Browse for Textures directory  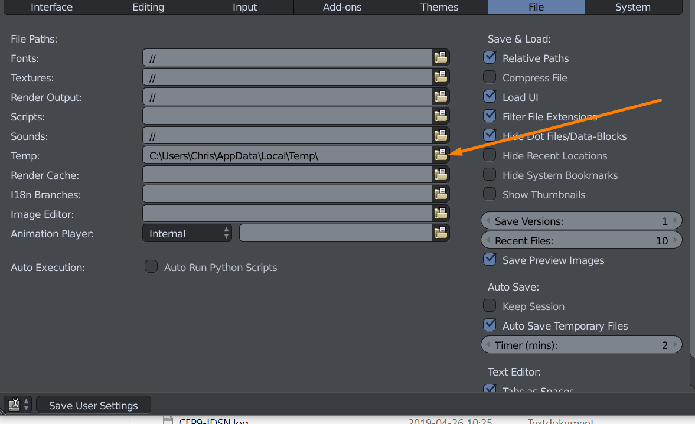coord(441,77)
